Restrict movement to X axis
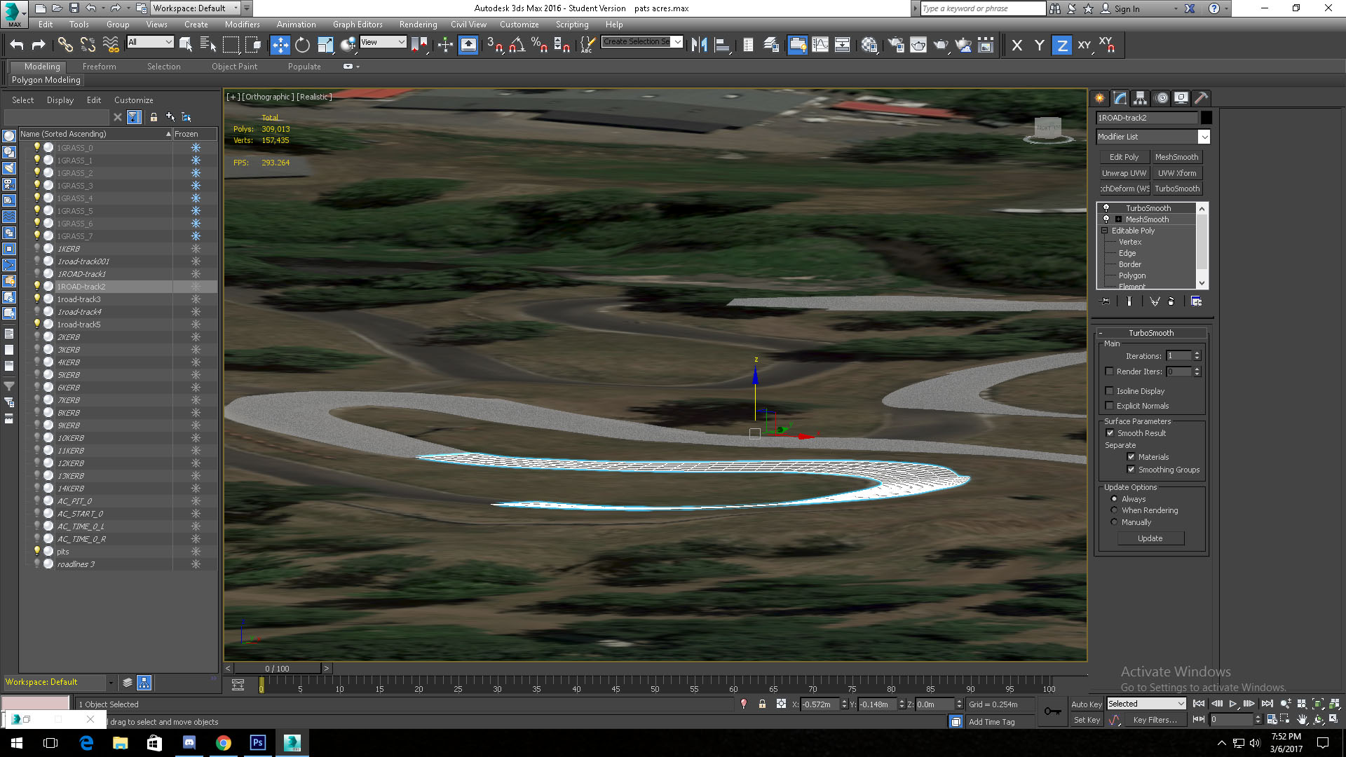 coord(1017,45)
